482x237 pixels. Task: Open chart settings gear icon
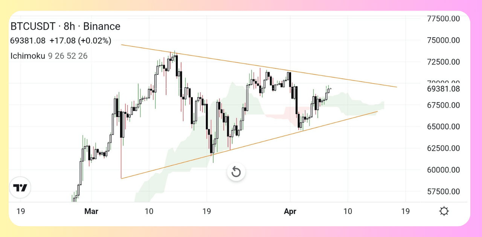(444, 211)
